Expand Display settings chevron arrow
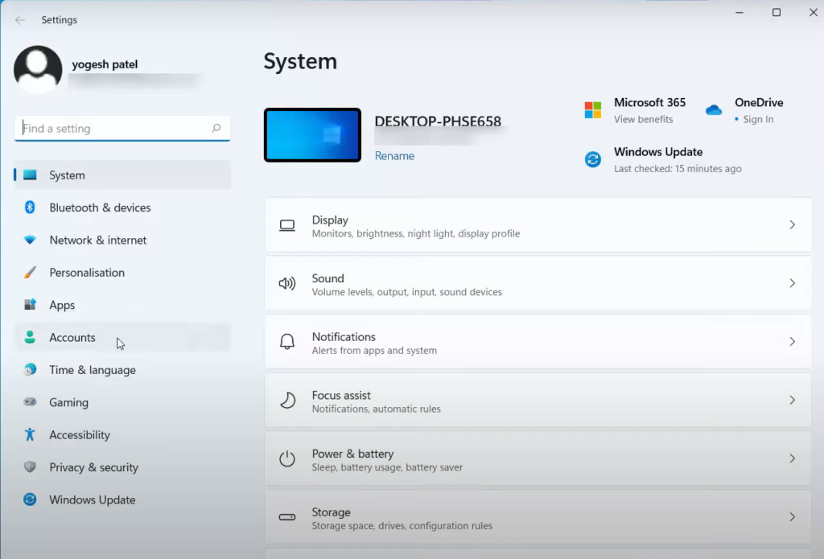824x559 pixels. (792, 225)
